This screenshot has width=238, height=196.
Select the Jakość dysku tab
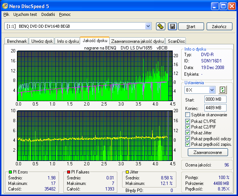click(95, 41)
